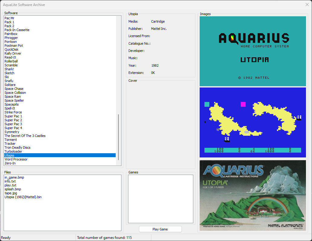Click the Software list scrollbar thumb
This screenshot has height=241, width=312.
[x=118, y=137]
